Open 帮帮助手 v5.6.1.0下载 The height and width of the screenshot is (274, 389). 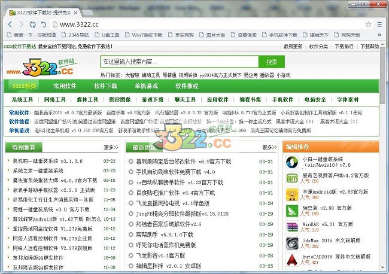click(x=165, y=235)
